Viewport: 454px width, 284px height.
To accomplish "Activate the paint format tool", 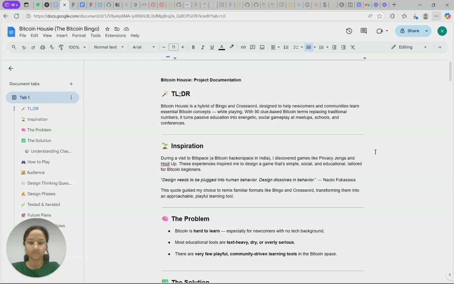I will tap(61, 47).
